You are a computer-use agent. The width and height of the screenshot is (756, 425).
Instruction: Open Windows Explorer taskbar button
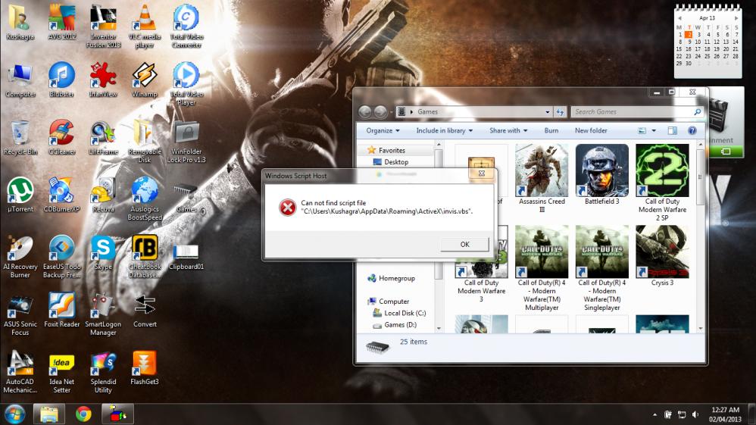48,414
